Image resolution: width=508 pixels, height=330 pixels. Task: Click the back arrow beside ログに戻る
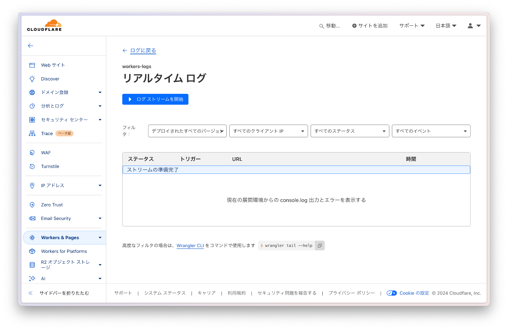pos(125,51)
